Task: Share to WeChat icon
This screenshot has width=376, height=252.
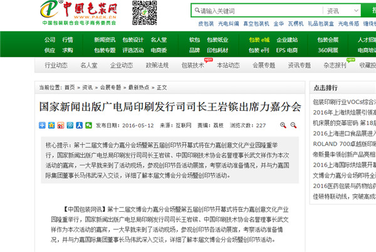Action: tap(89, 125)
